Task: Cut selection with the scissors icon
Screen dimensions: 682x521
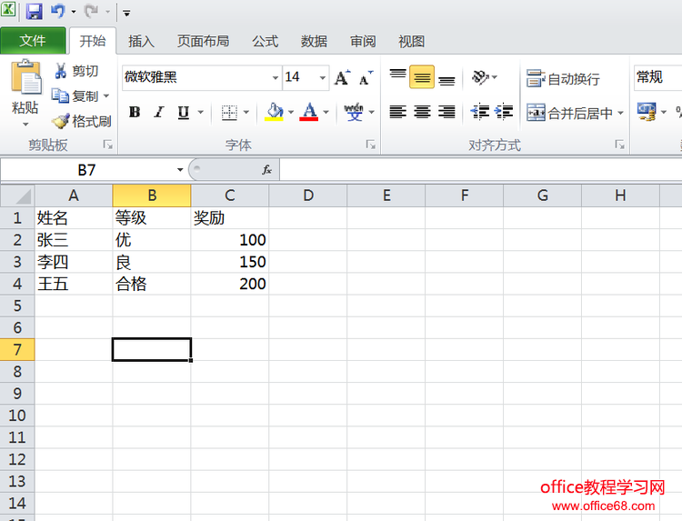Action: [60, 70]
